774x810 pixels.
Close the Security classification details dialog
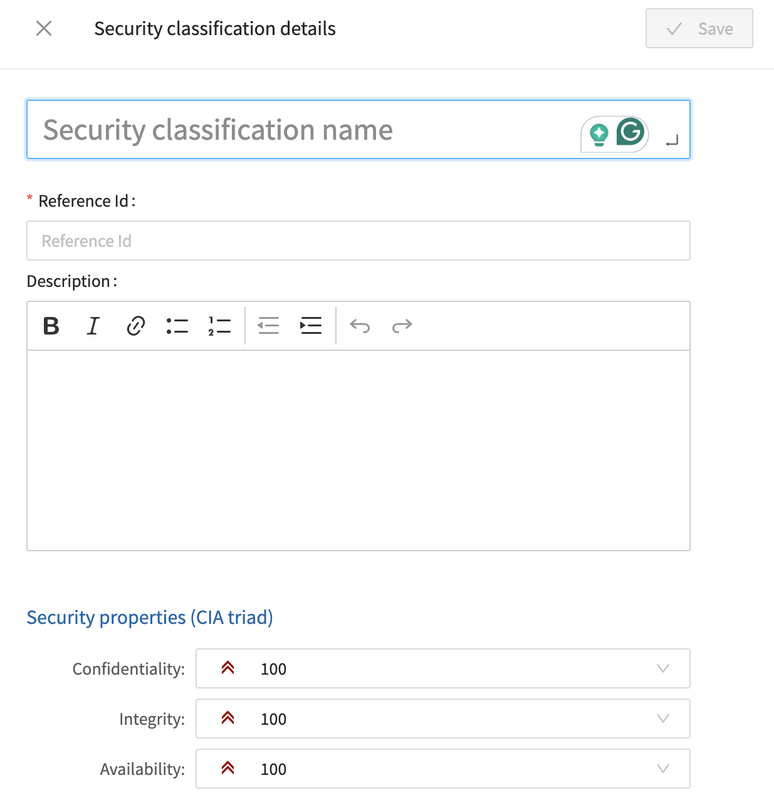click(43, 28)
